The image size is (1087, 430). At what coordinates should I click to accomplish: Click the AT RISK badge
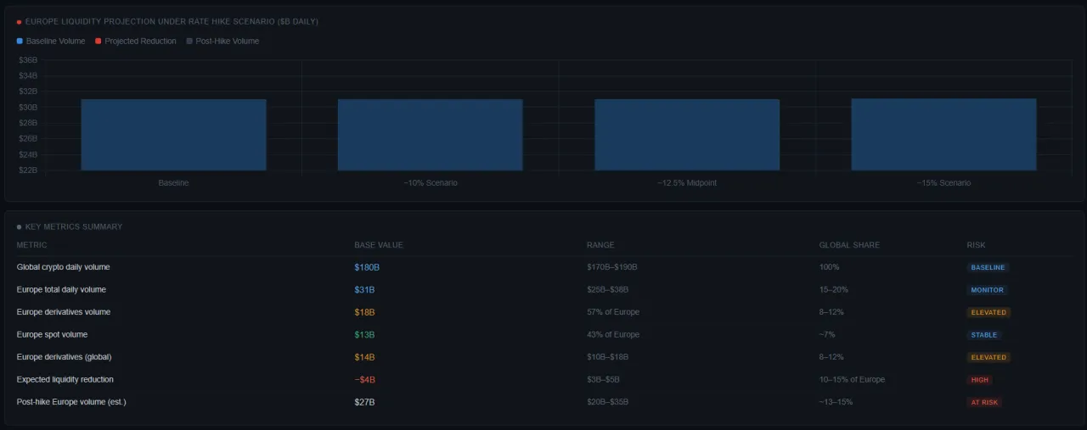[984, 403]
